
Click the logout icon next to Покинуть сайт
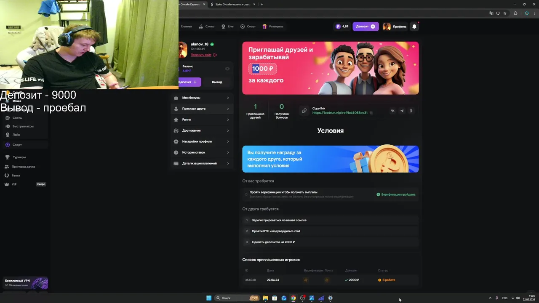[215, 55]
